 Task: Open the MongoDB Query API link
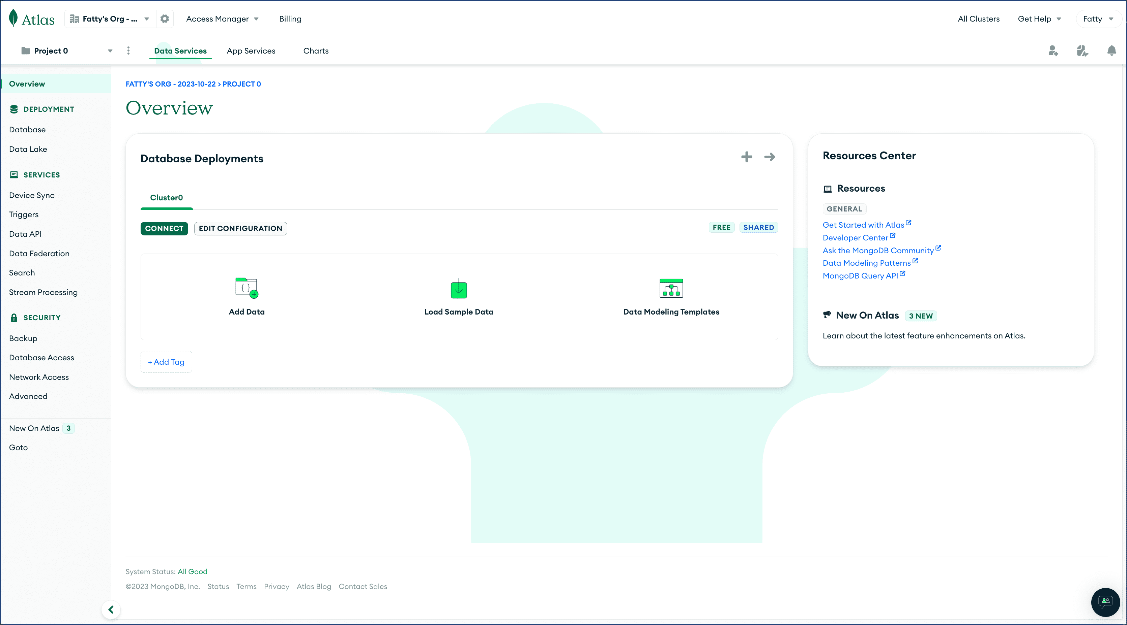[860, 275]
